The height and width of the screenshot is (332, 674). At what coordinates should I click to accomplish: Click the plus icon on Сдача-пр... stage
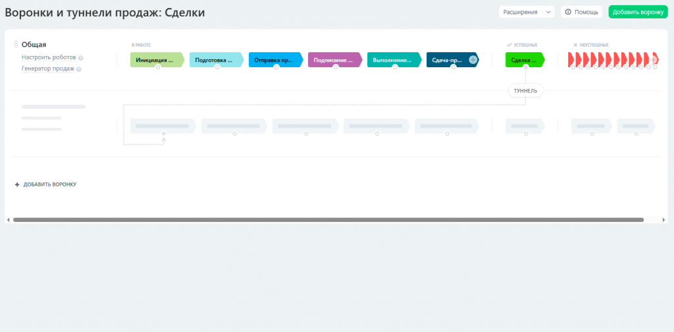pyautogui.click(x=473, y=60)
